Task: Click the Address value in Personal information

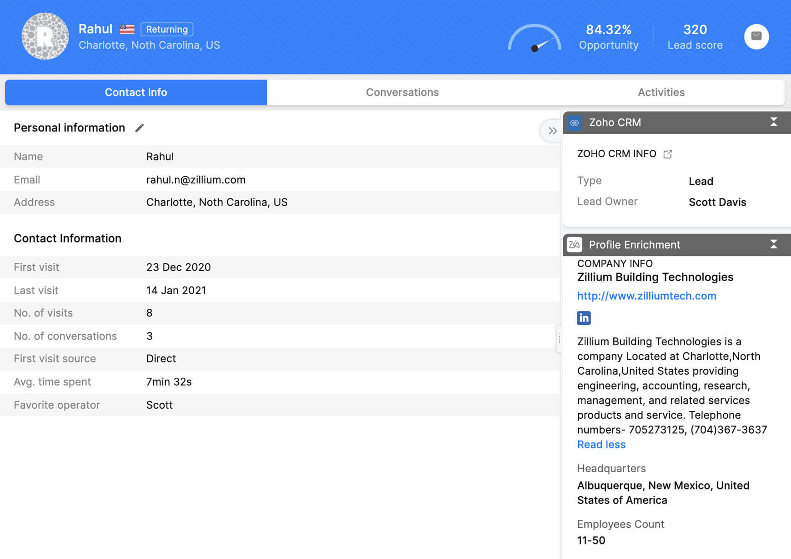Action: [x=217, y=202]
